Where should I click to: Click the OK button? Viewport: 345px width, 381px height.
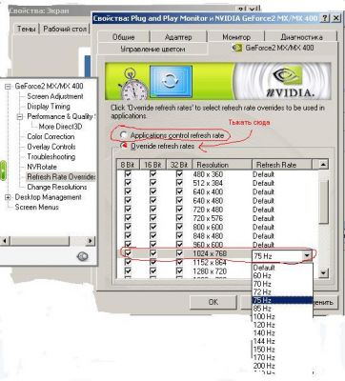213,302
